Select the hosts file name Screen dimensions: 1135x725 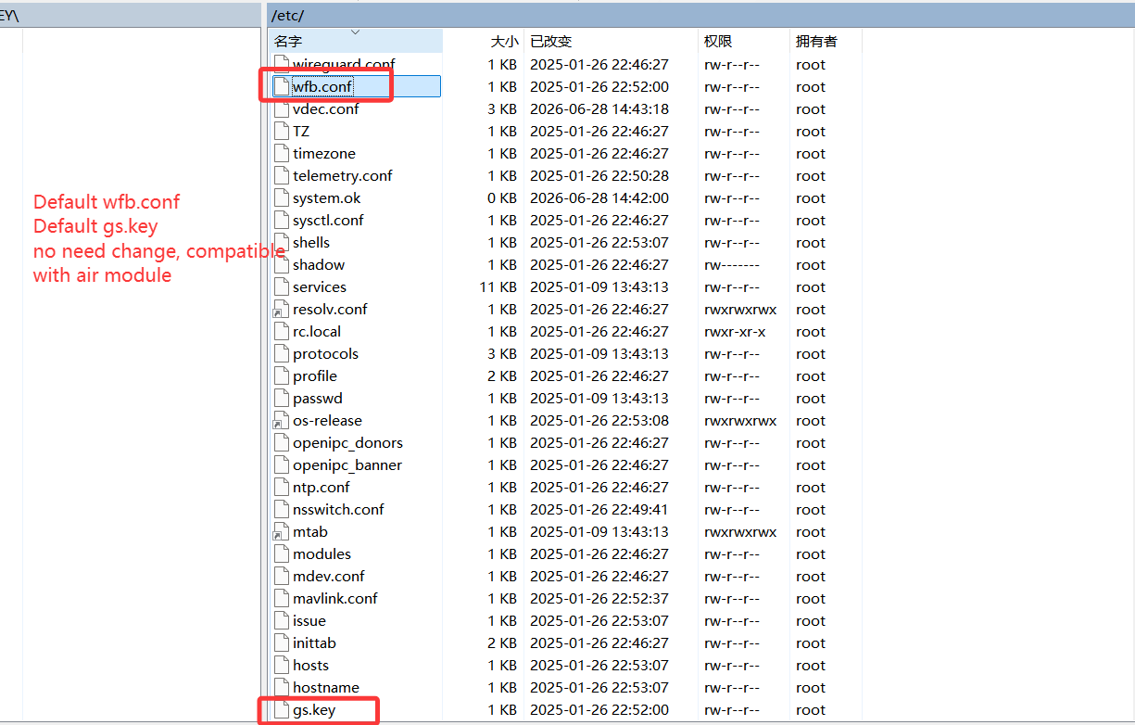310,665
